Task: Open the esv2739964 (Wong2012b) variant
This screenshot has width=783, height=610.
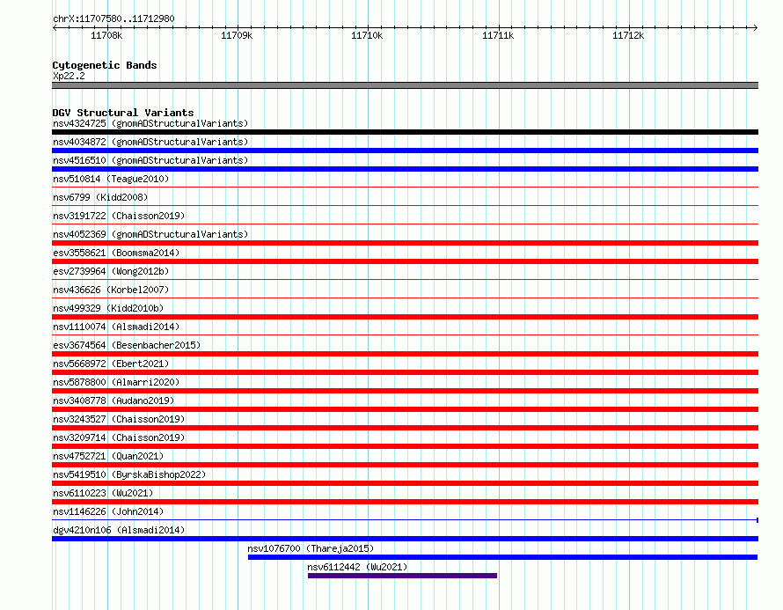Action: [x=111, y=271]
